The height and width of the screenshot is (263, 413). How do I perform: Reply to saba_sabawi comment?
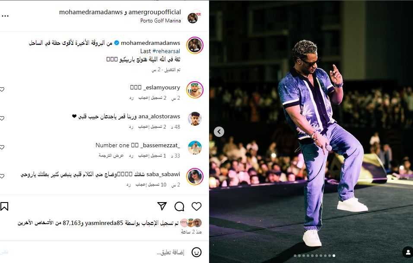(128, 185)
